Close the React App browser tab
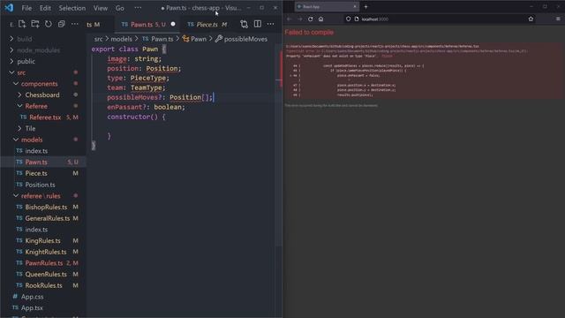The image size is (565, 318). click(x=355, y=6)
